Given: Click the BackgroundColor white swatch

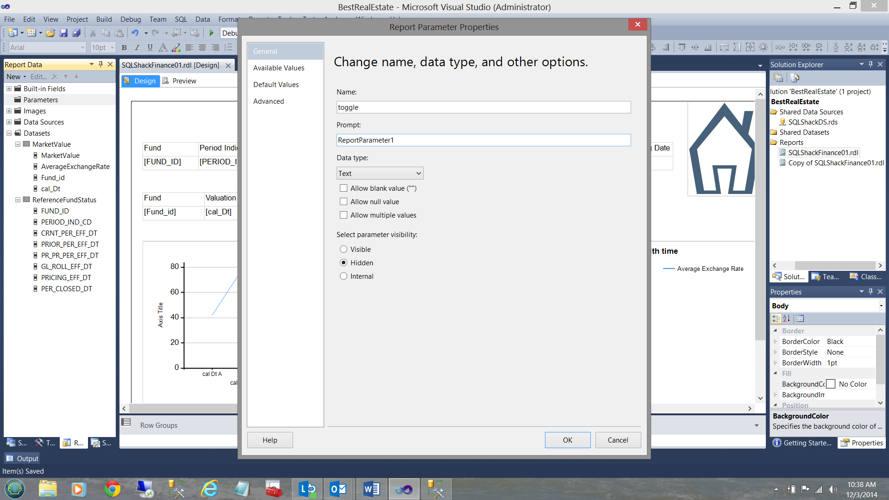Looking at the screenshot, I should [831, 384].
